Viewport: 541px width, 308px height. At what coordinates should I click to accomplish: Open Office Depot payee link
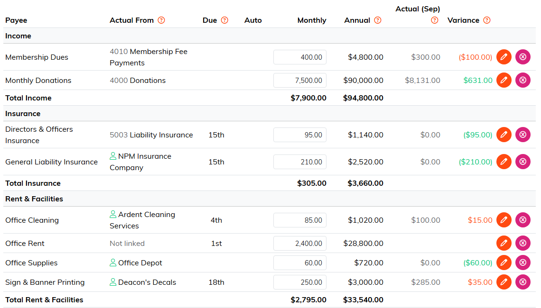pyautogui.click(x=140, y=263)
